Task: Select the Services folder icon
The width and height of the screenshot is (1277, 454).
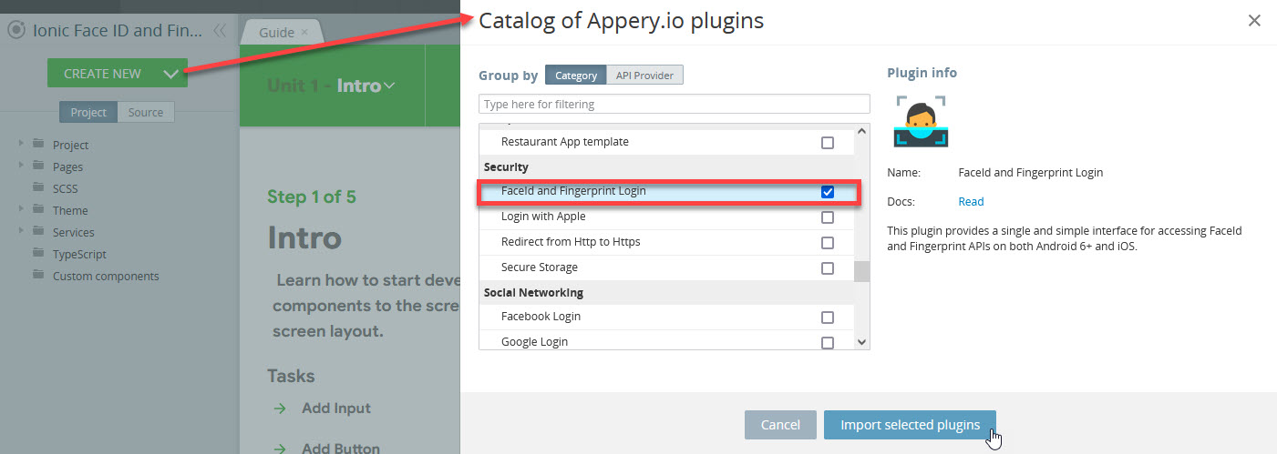Action: click(x=38, y=231)
